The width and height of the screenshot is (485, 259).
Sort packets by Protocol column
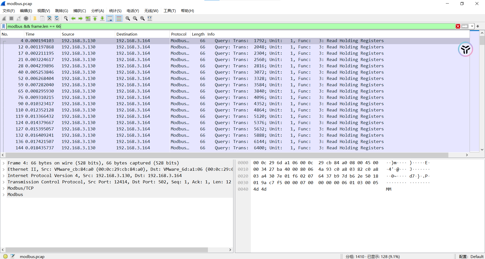tap(180, 34)
